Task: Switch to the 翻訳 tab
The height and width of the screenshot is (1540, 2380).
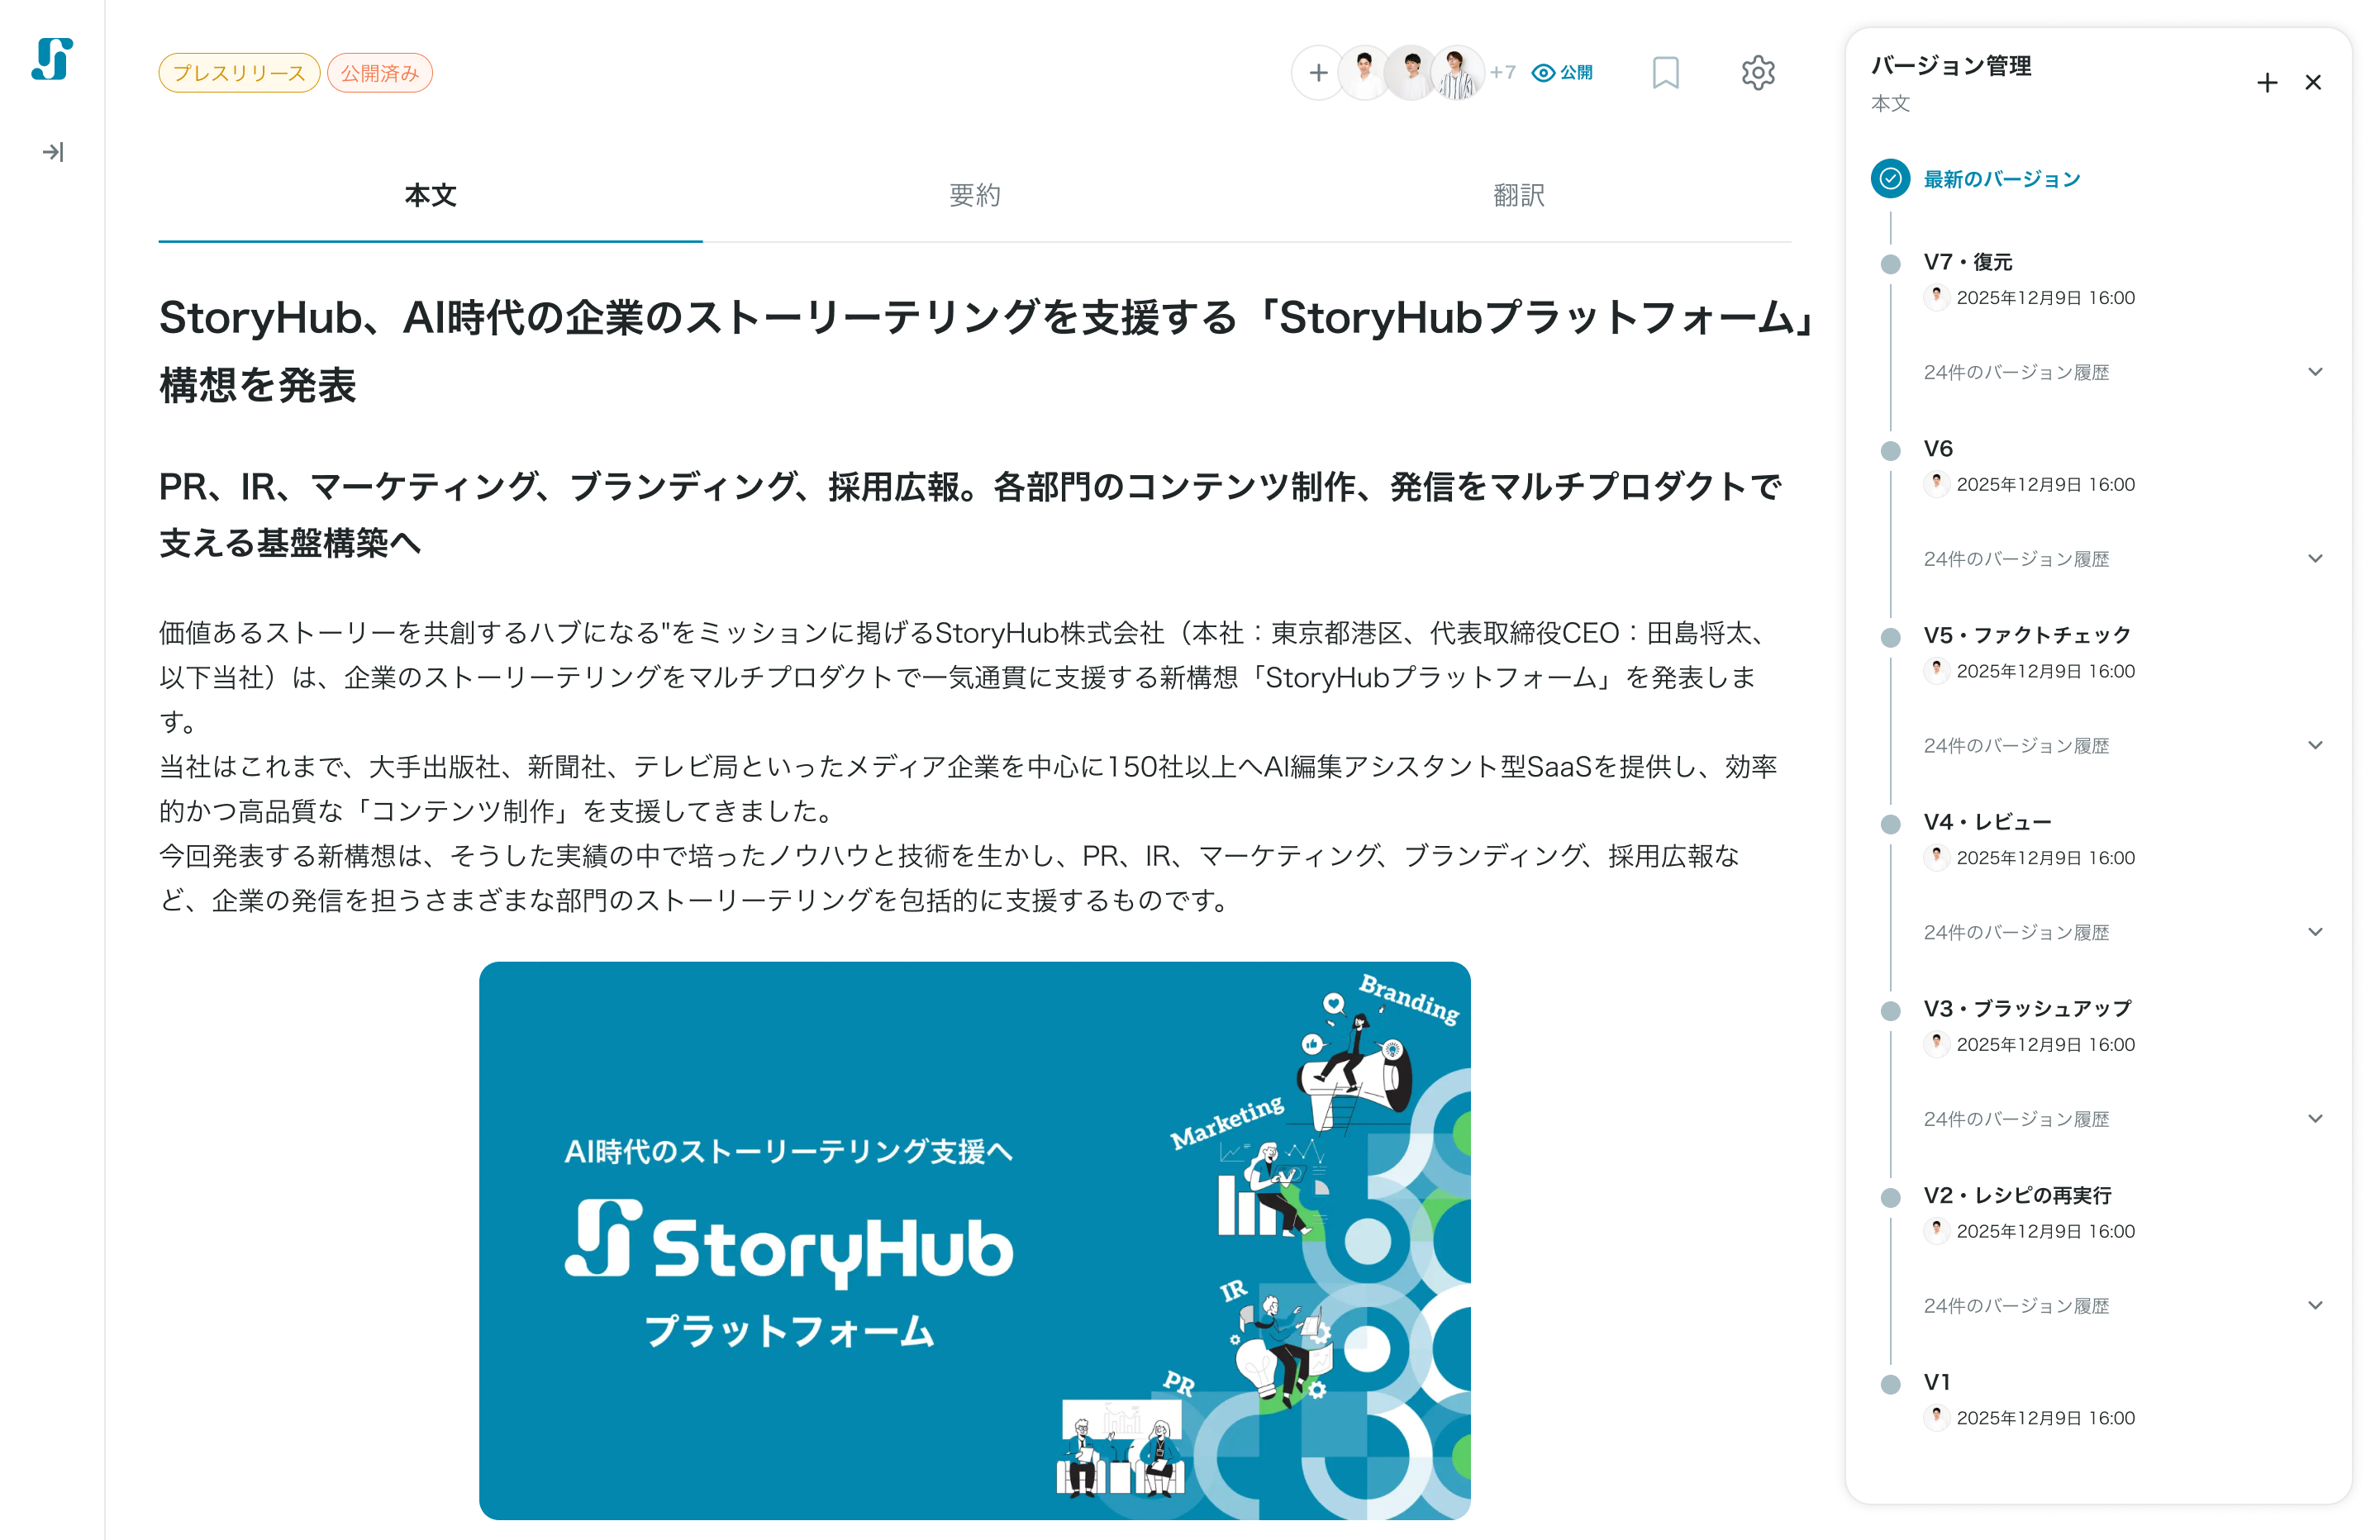Action: pos(1518,196)
